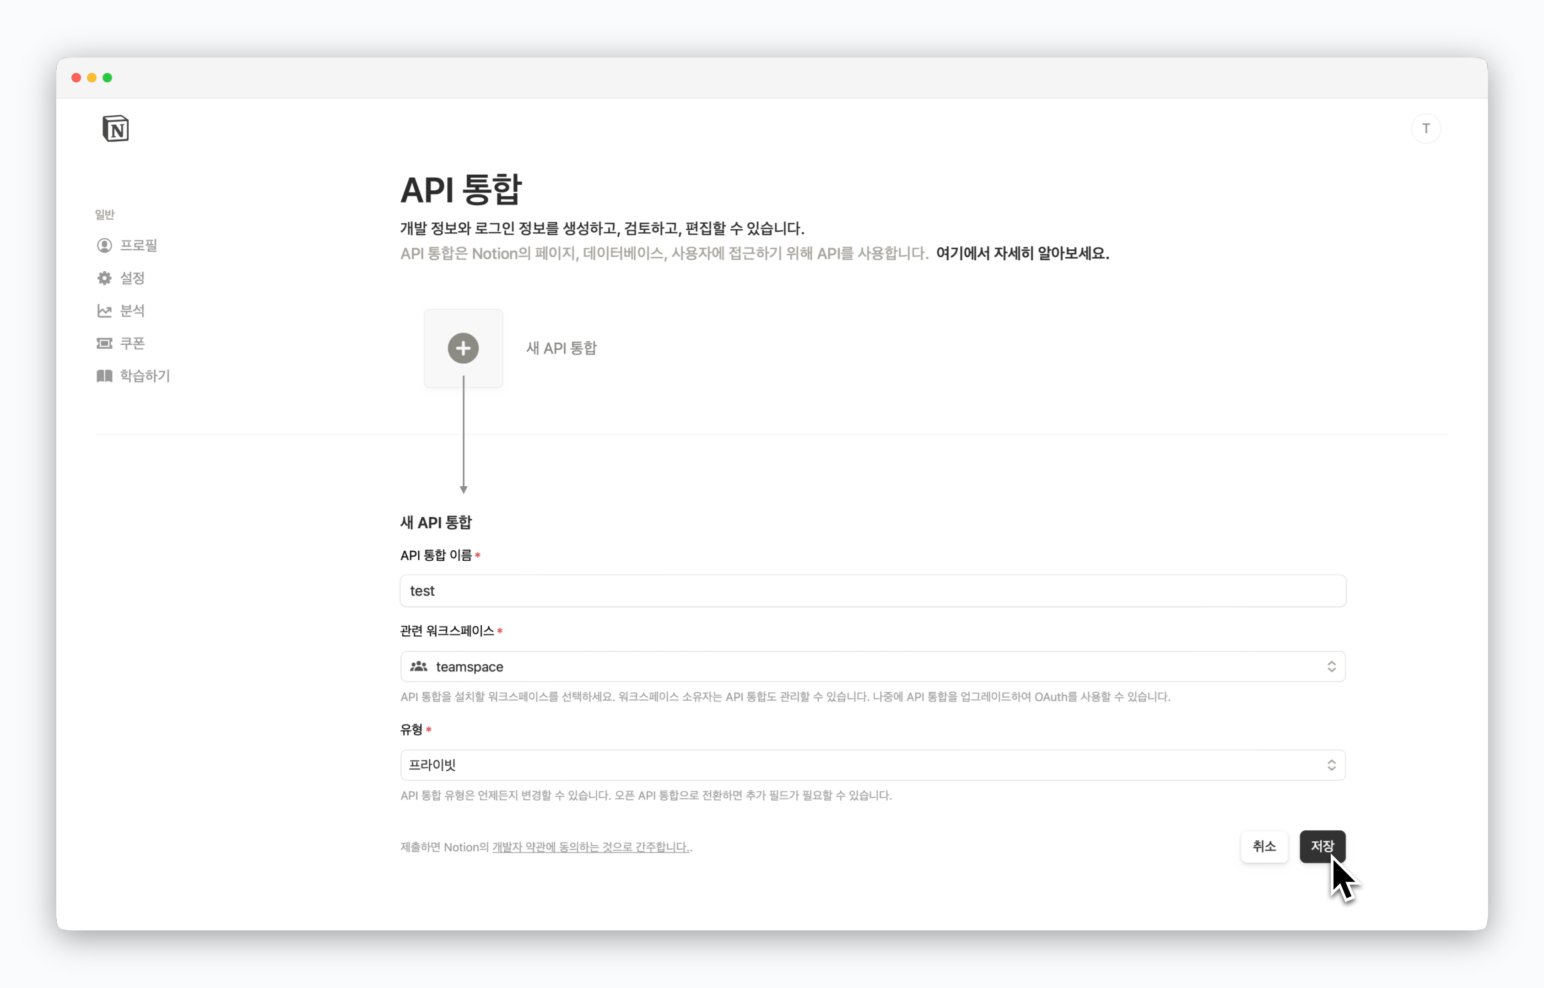Click the coupon ticket icon
This screenshot has width=1544, height=988.
click(104, 343)
